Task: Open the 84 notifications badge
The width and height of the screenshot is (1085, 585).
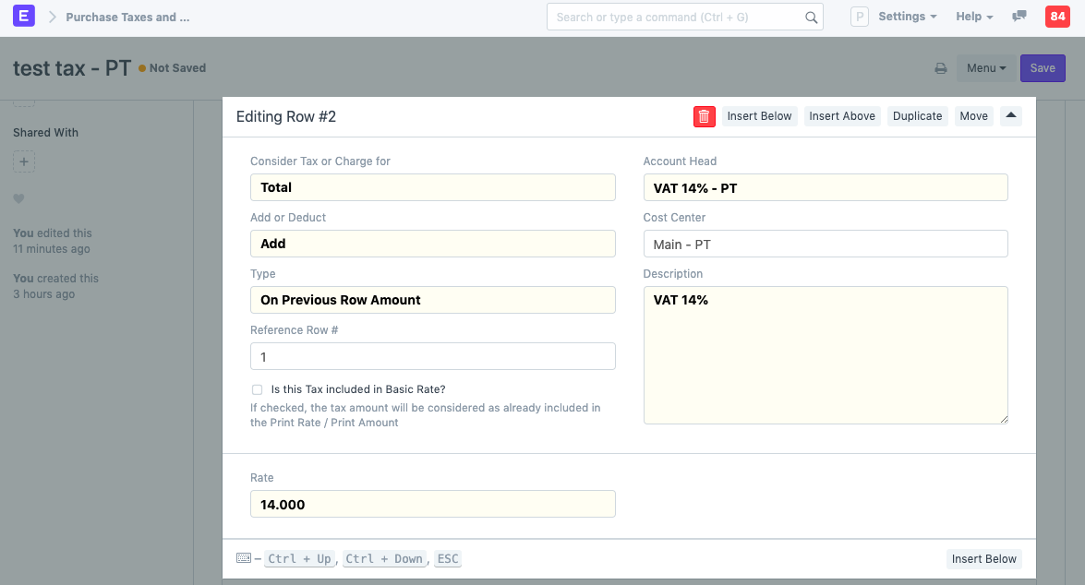Action: 1056,17
